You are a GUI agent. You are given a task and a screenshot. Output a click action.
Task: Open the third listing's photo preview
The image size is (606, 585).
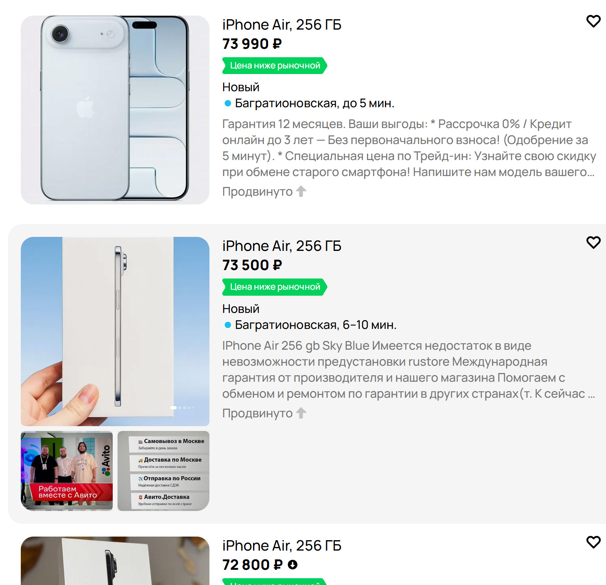click(115, 561)
